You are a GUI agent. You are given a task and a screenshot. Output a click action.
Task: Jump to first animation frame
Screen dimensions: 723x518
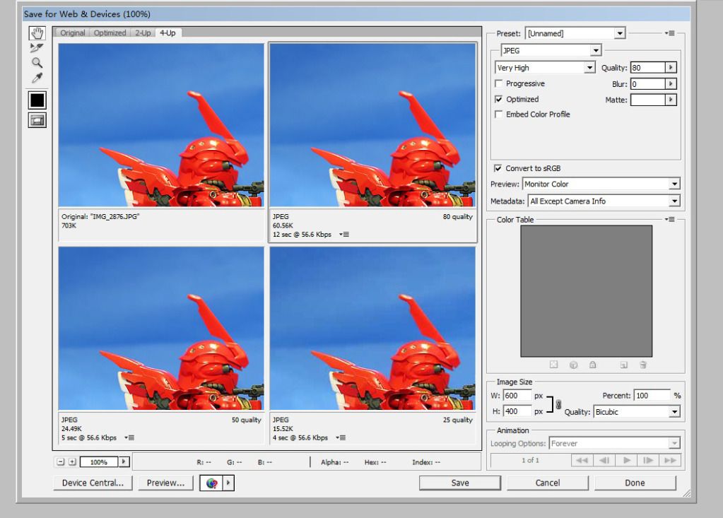click(x=582, y=460)
